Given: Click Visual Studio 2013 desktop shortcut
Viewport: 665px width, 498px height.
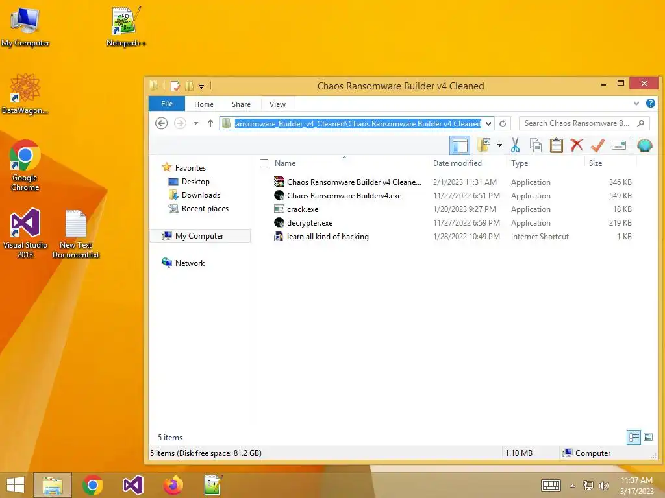Looking at the screenshot, I should 25,233.
